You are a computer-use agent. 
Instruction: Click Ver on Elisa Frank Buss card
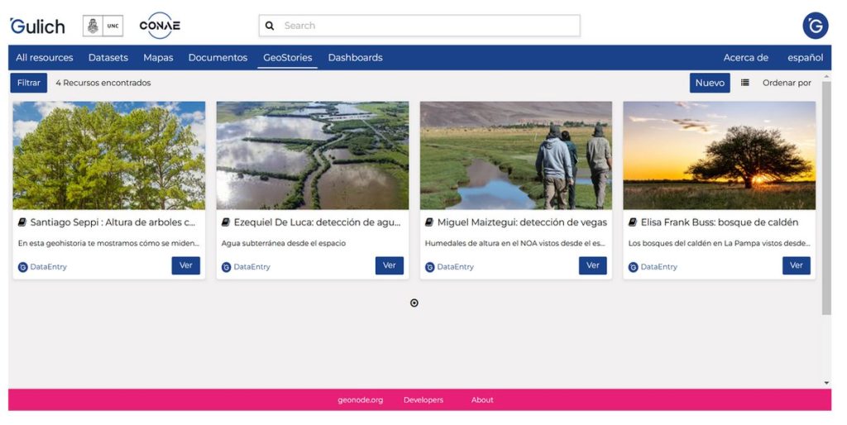797,265
